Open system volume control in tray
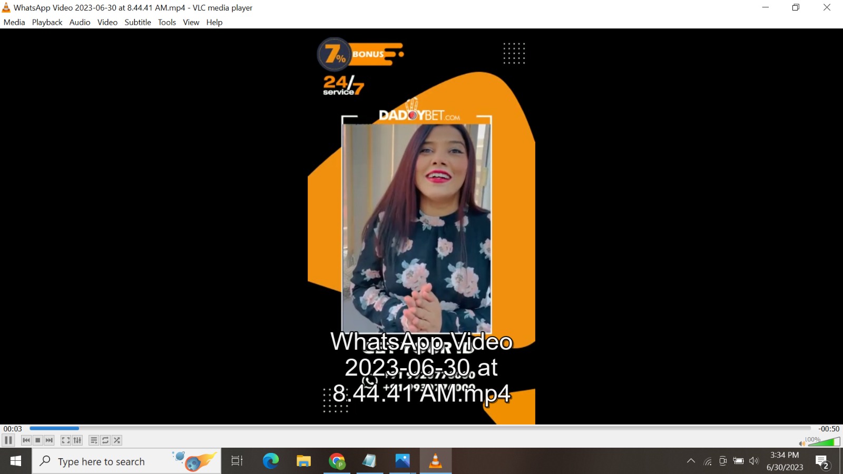Screen dimensions: 843x474 coord(754,461)
